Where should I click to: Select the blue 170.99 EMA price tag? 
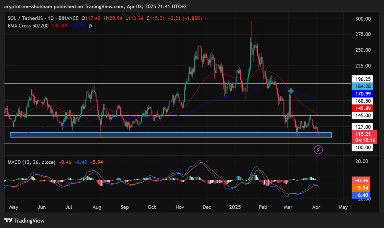tap(362, 93)
